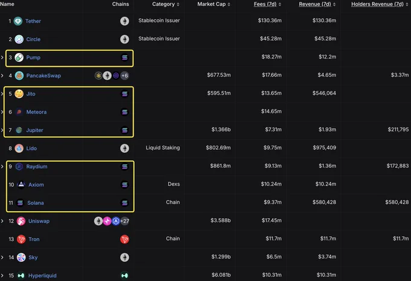Viewport: 411px width, 281px height.
Task: Sort by Category column header
Action: (x=166, y=4)
